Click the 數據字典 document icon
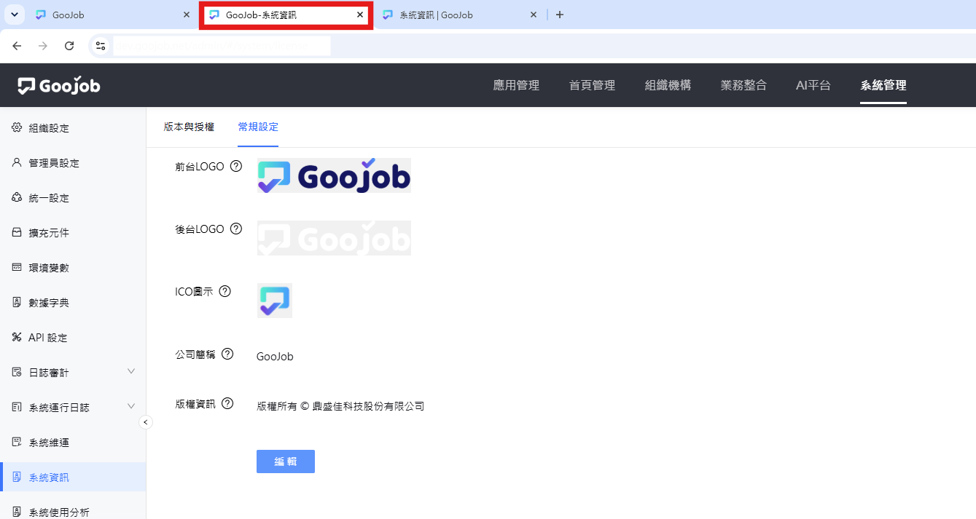This screenshot has height=519, width=976. (17, 303)
